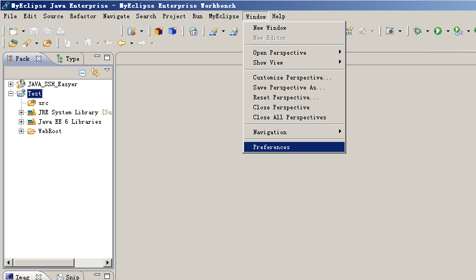Click the hat with globe icon
This screenshot has width=476, height=280.
[x=234, y=31]
